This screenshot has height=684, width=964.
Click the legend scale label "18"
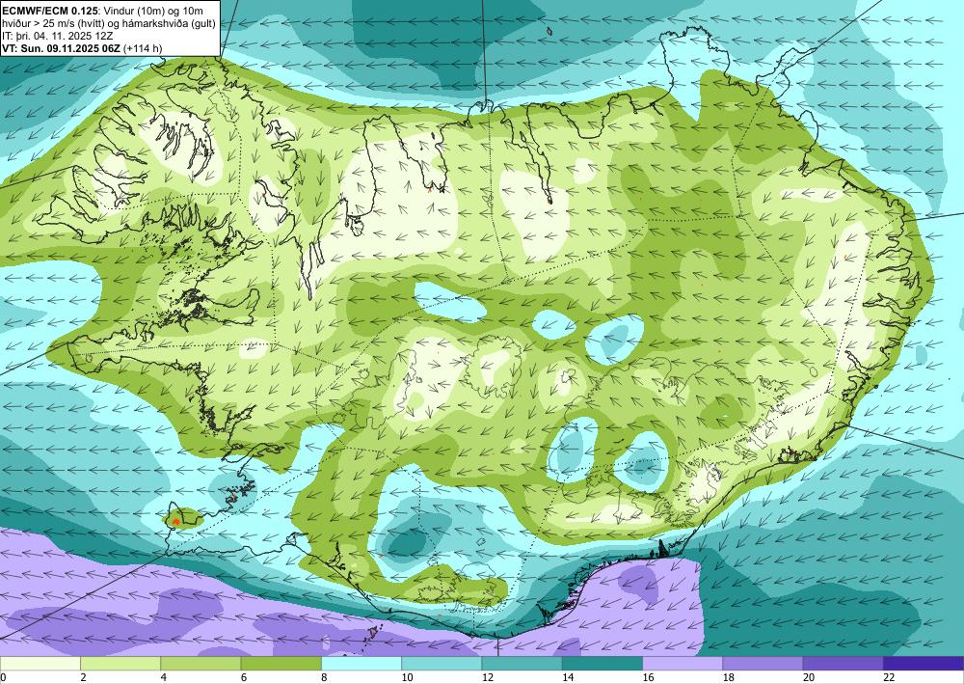tap(728, 677)
